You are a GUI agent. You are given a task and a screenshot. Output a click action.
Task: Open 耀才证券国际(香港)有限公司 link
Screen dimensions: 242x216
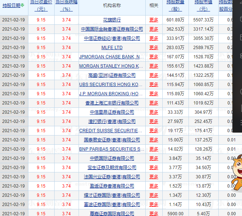coord(112,195)
